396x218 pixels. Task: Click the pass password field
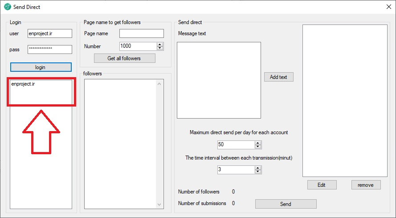click(49, 49)
